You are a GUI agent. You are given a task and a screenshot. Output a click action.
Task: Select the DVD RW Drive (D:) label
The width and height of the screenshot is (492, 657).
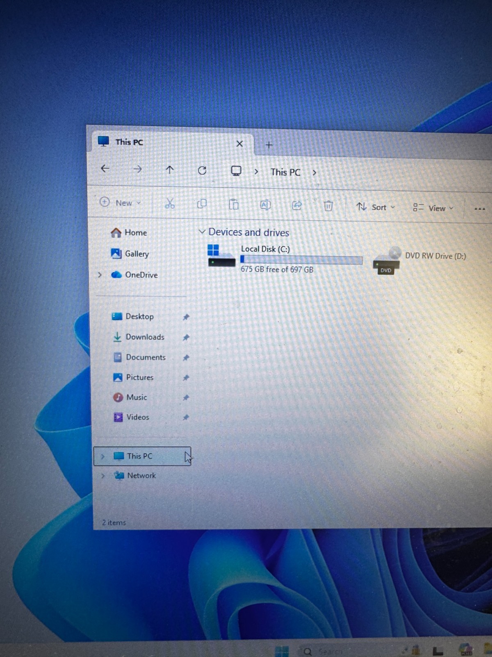pyautogui.click(x=435, y=256)
